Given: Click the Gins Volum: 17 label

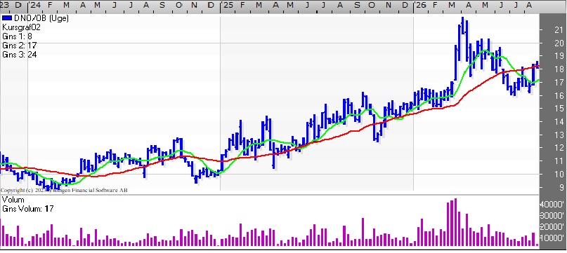Looking at the screenshot, I should 28,209.
